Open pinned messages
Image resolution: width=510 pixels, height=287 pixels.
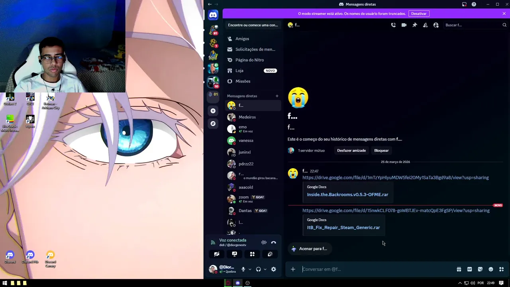pos(415,25)
